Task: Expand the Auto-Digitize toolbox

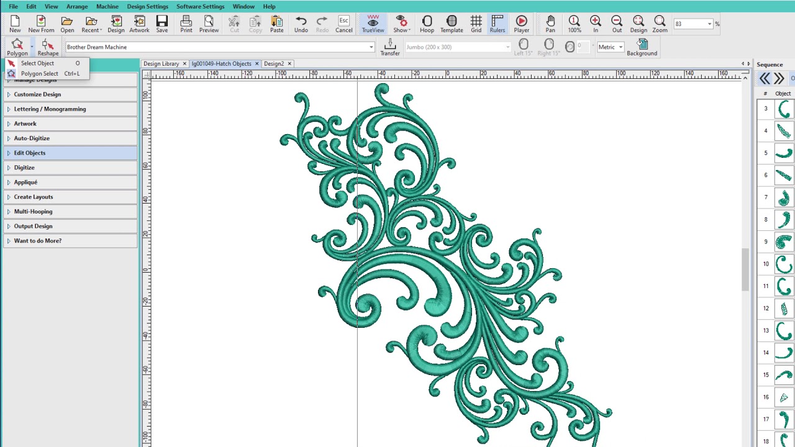Action: (70, 138)
